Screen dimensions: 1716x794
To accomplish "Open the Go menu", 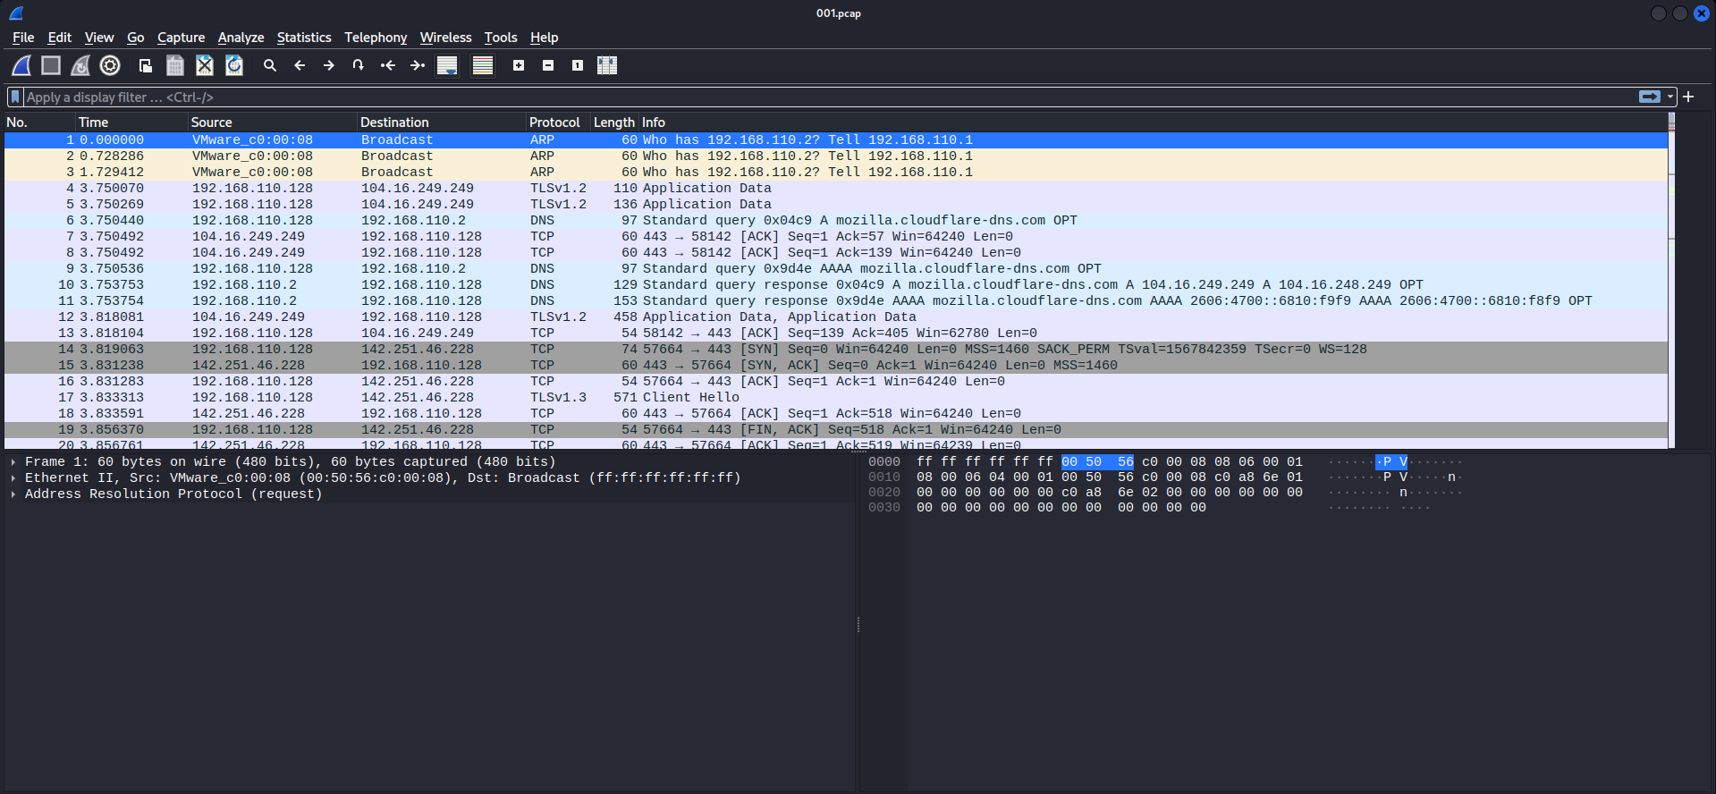I will pos(136,38).
